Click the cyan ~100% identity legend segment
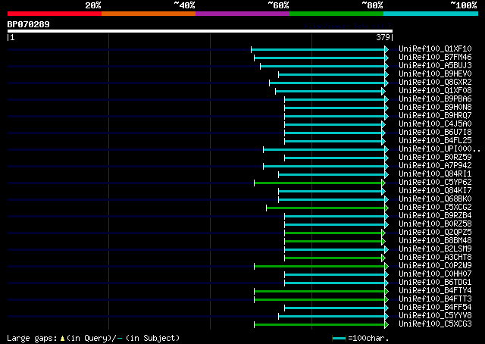 430,14
